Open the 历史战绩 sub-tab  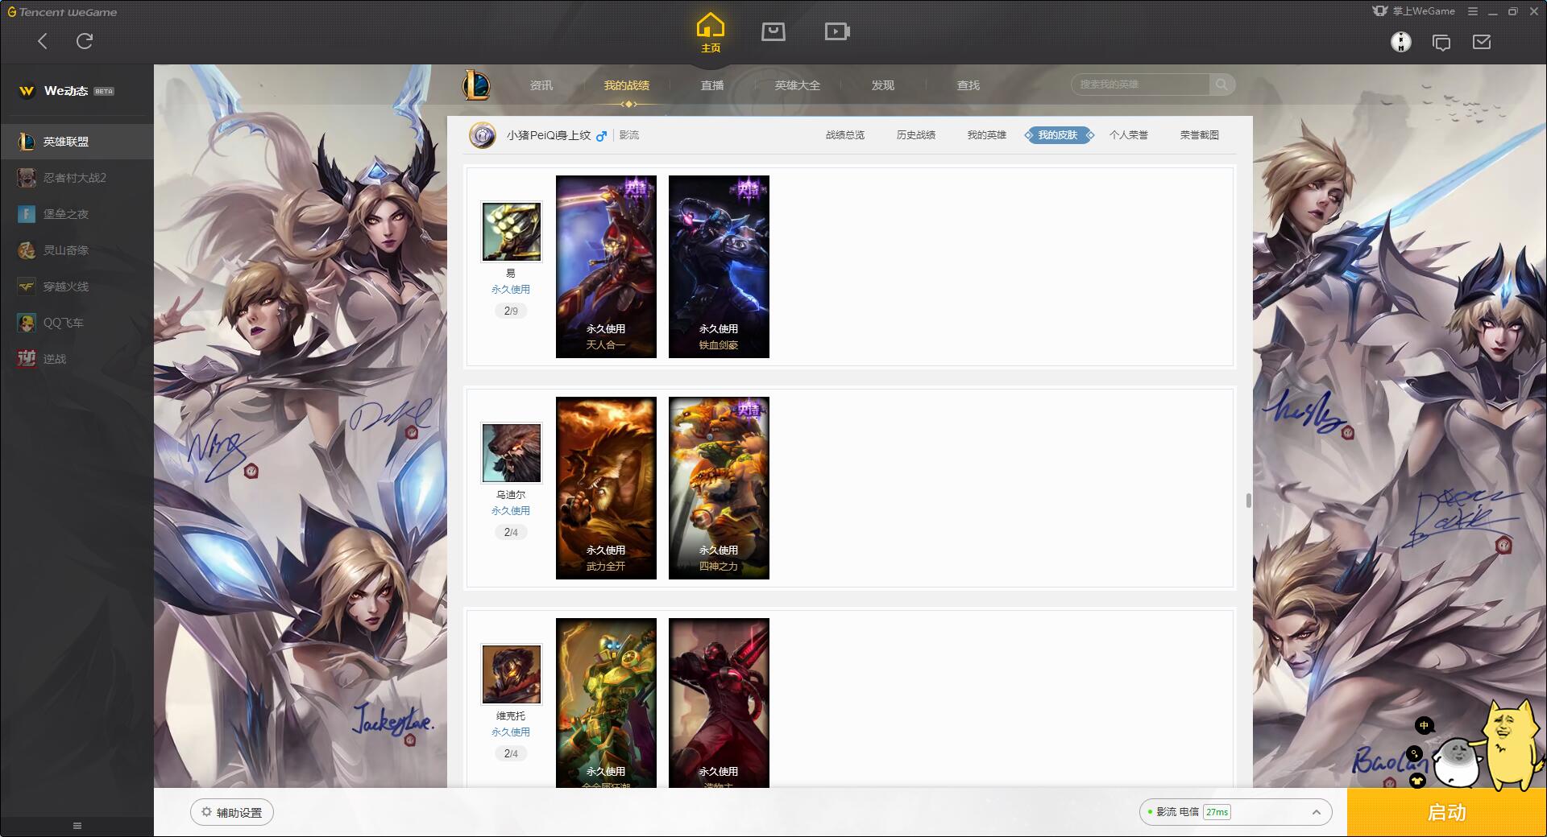[x=916, y=135]
